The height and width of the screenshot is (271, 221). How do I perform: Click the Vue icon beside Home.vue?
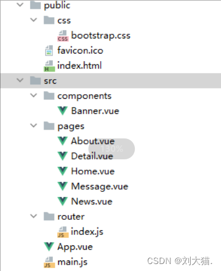[x=63, y=171]
